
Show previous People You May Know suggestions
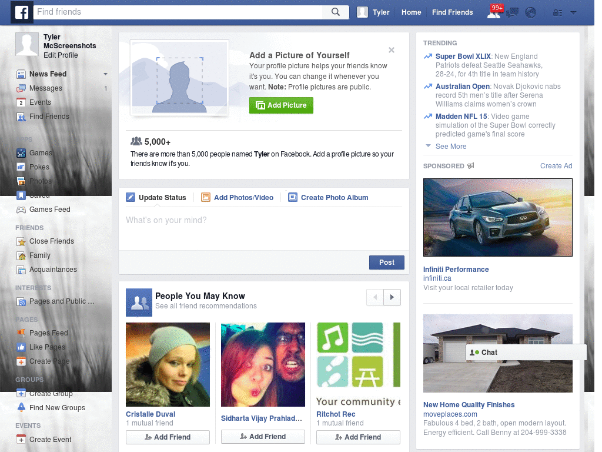[x=375, y=297]
